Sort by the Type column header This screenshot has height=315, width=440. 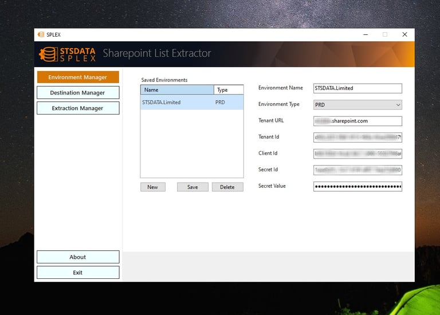click(229, 90)
